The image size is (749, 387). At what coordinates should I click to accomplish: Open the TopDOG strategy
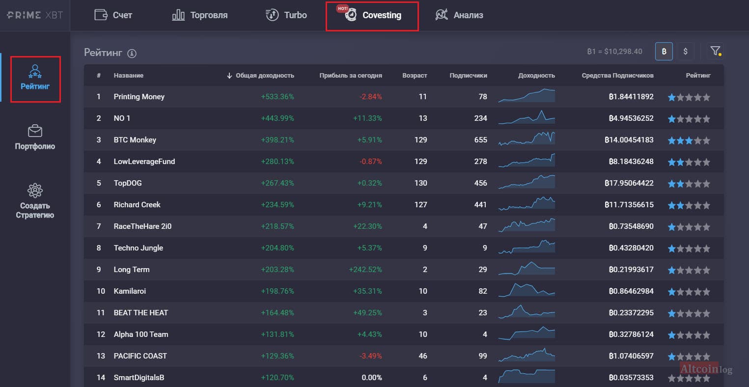click(128, 183)
